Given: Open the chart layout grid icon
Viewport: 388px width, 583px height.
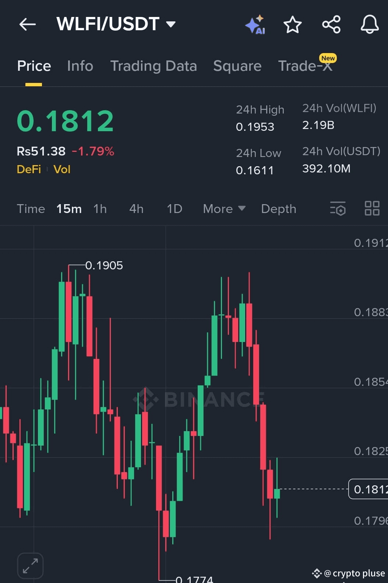Looking at the screenshot, I should (x=372, y=209).
